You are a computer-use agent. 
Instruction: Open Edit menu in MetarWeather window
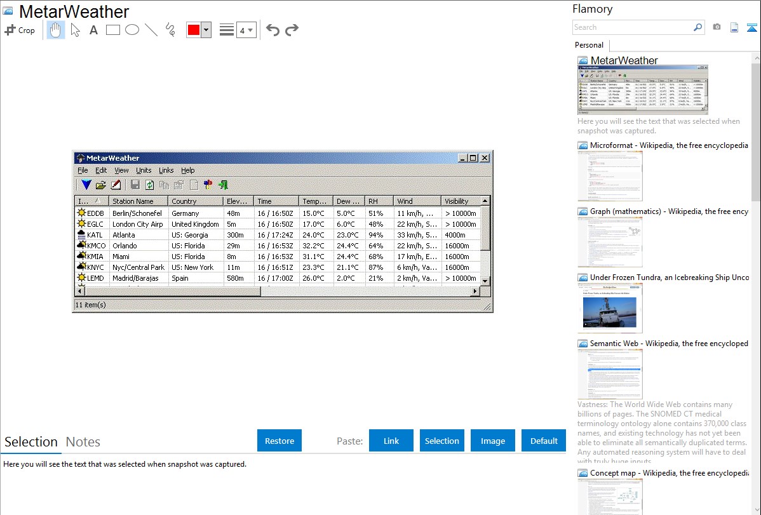point(101,170)
